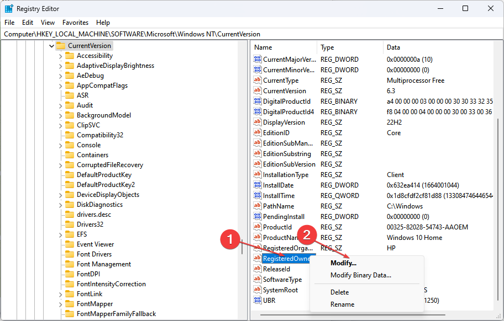The image size is (504, 321).
Task: Click the EFS folder icon
Action: (x=70, y=234)
